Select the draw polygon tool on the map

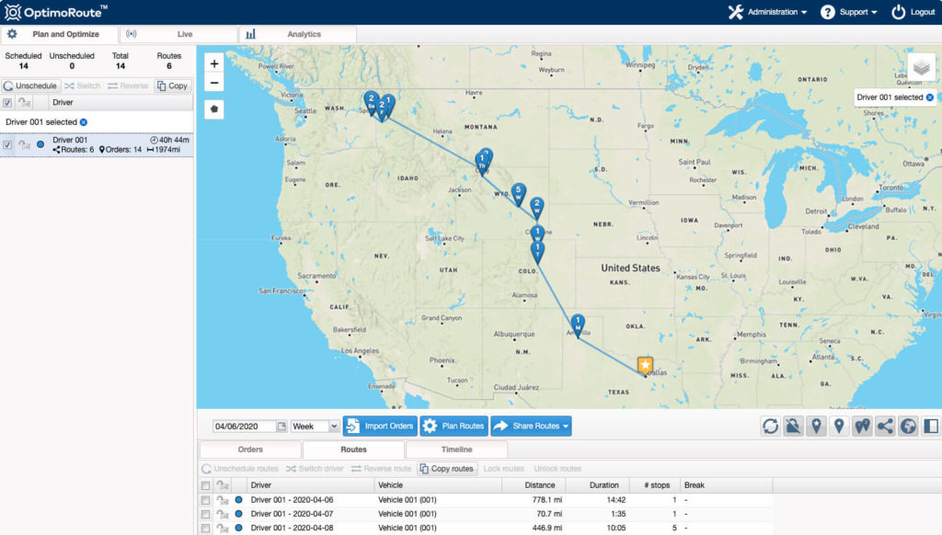click(214, 108)
